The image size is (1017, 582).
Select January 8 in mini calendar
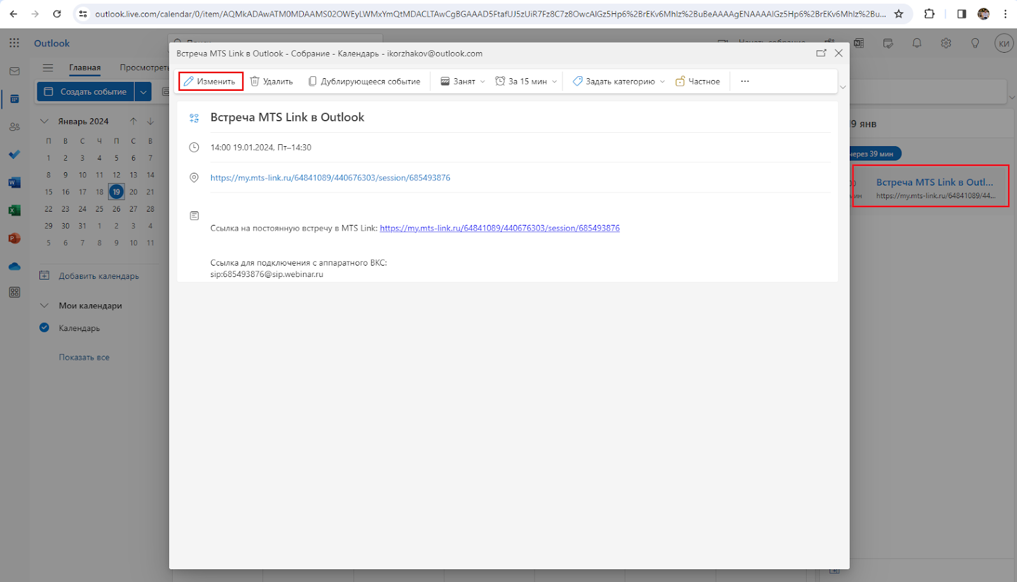click(x=48, y=175)
